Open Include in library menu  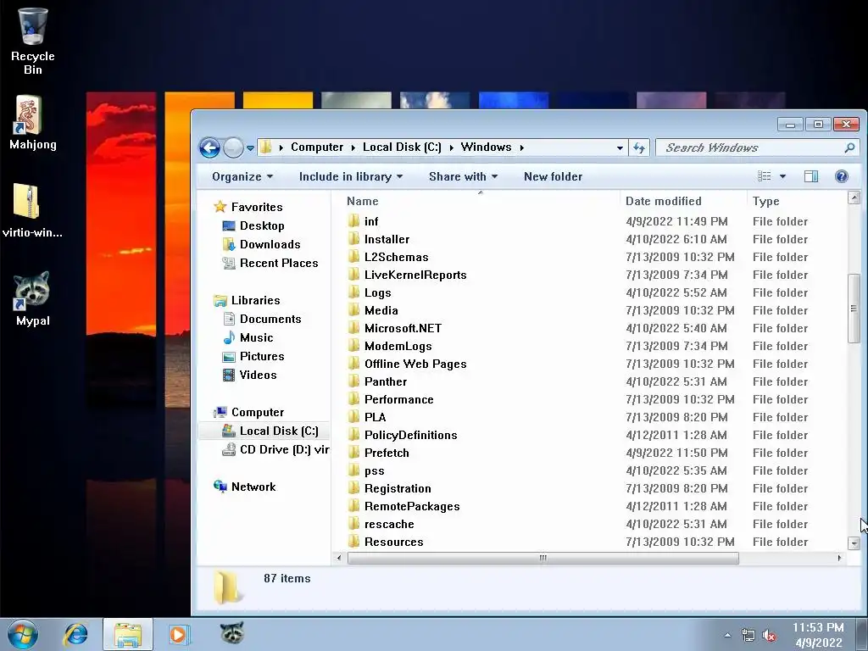[x=350, y=176]
